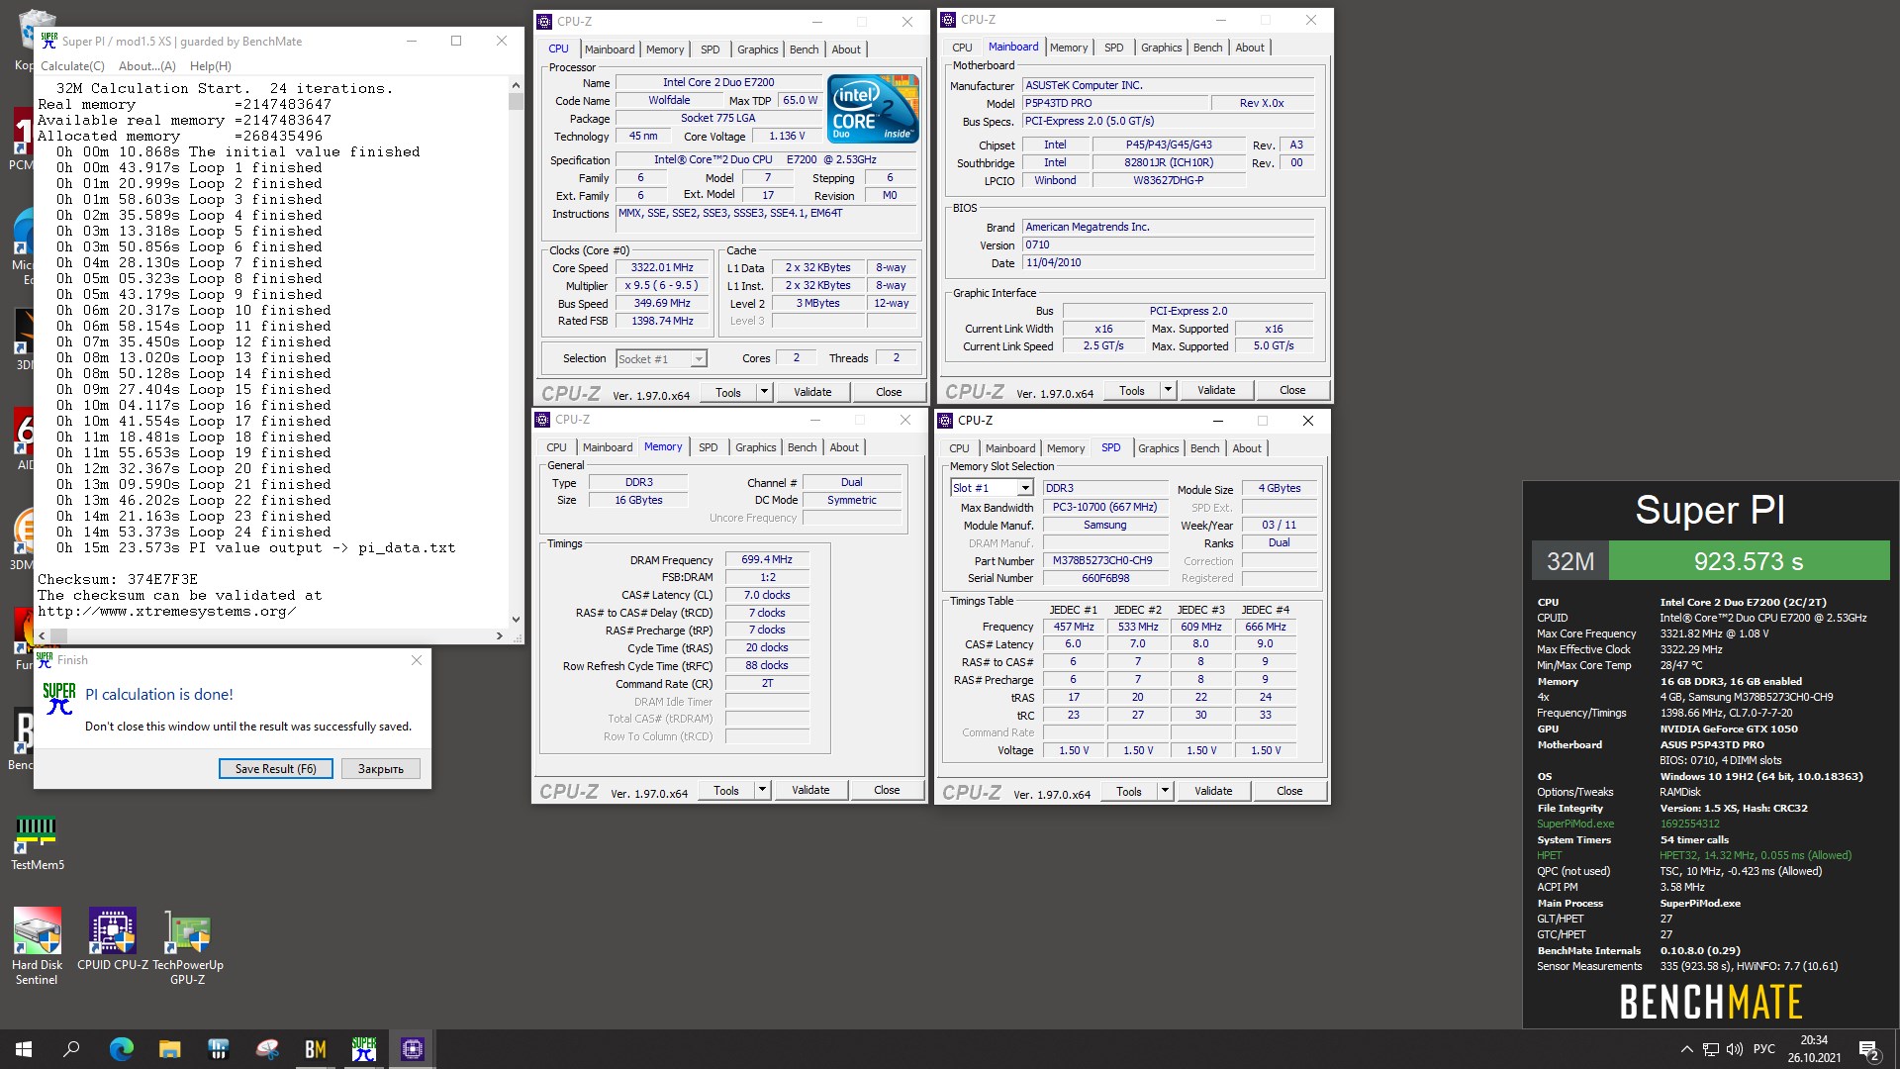Viewport: 1900px width, 1069px height.
Task: Open Hard Disk Sentinel desktop icon
Action: click(x=37, y=945)
